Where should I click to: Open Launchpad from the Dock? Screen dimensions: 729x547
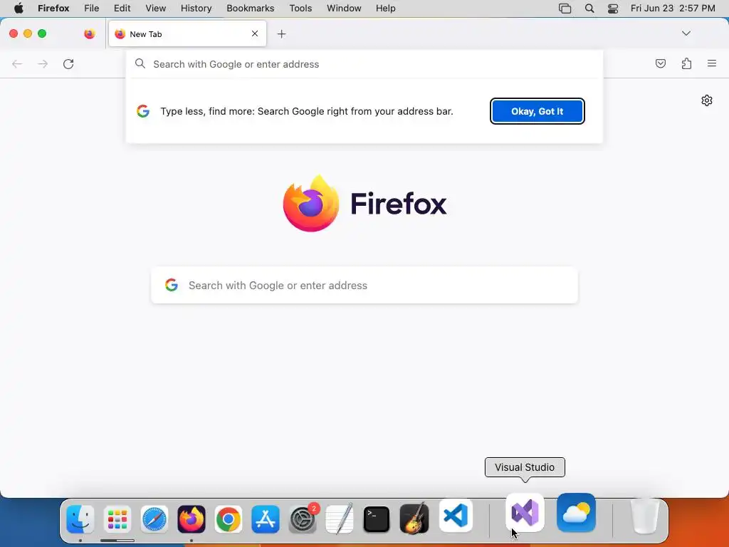click(x=117, y=519)
